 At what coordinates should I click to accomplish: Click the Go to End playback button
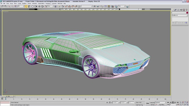point(178,102)
